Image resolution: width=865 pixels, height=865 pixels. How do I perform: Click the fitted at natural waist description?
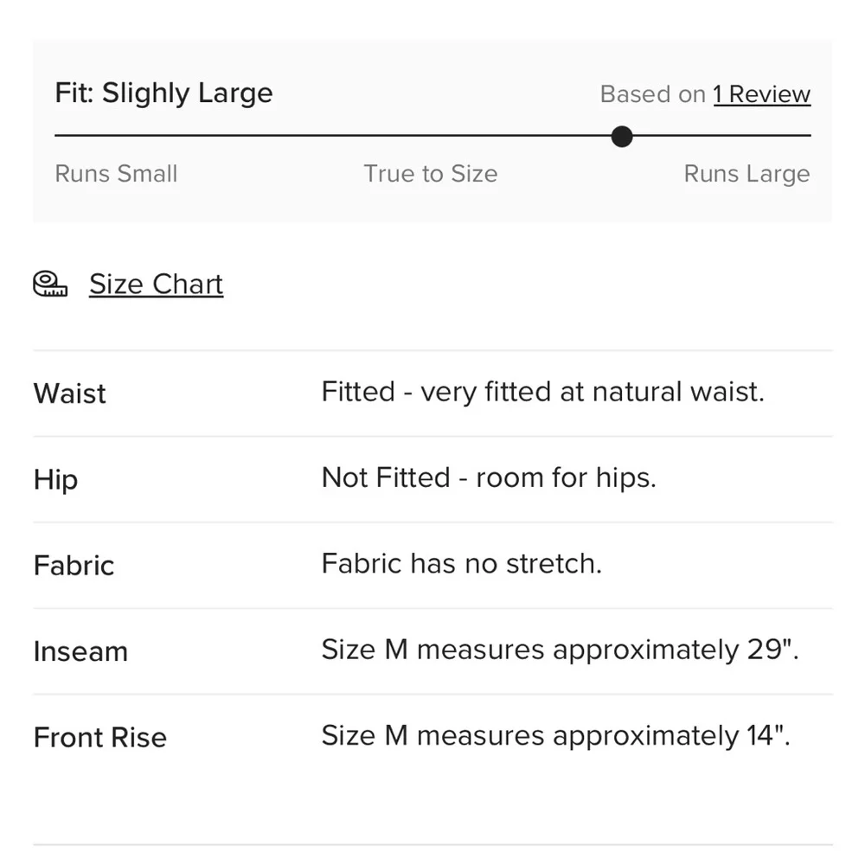(542, 392)
